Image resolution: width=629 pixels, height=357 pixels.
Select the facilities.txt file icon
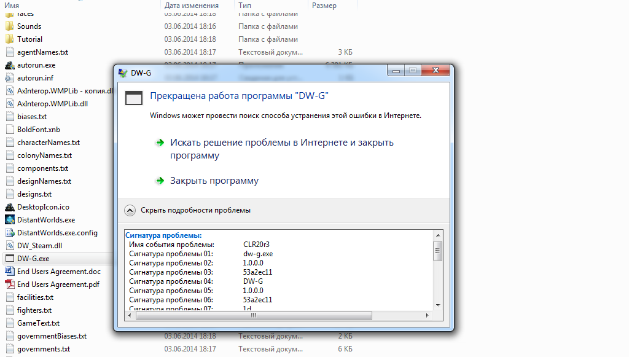(10, 297)
